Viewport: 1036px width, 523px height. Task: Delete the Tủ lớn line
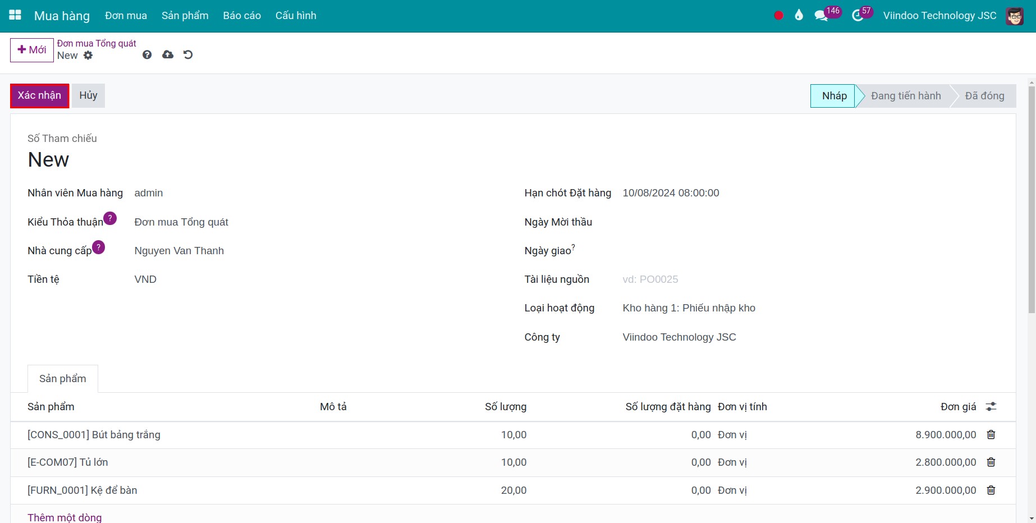991,462
